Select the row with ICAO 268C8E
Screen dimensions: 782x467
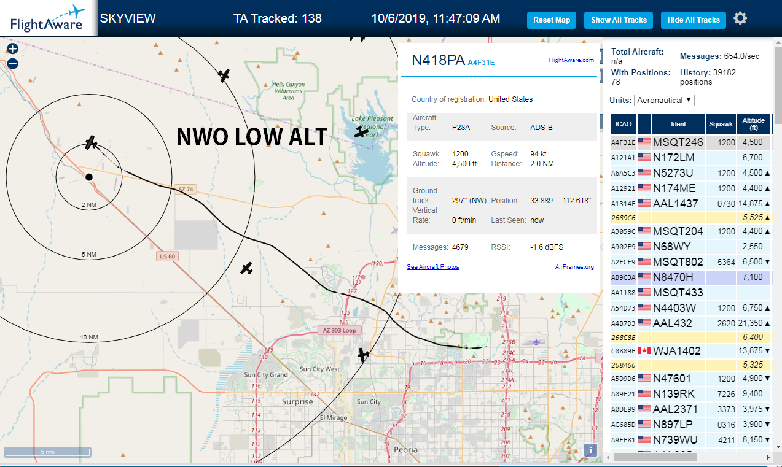(691, 338)
